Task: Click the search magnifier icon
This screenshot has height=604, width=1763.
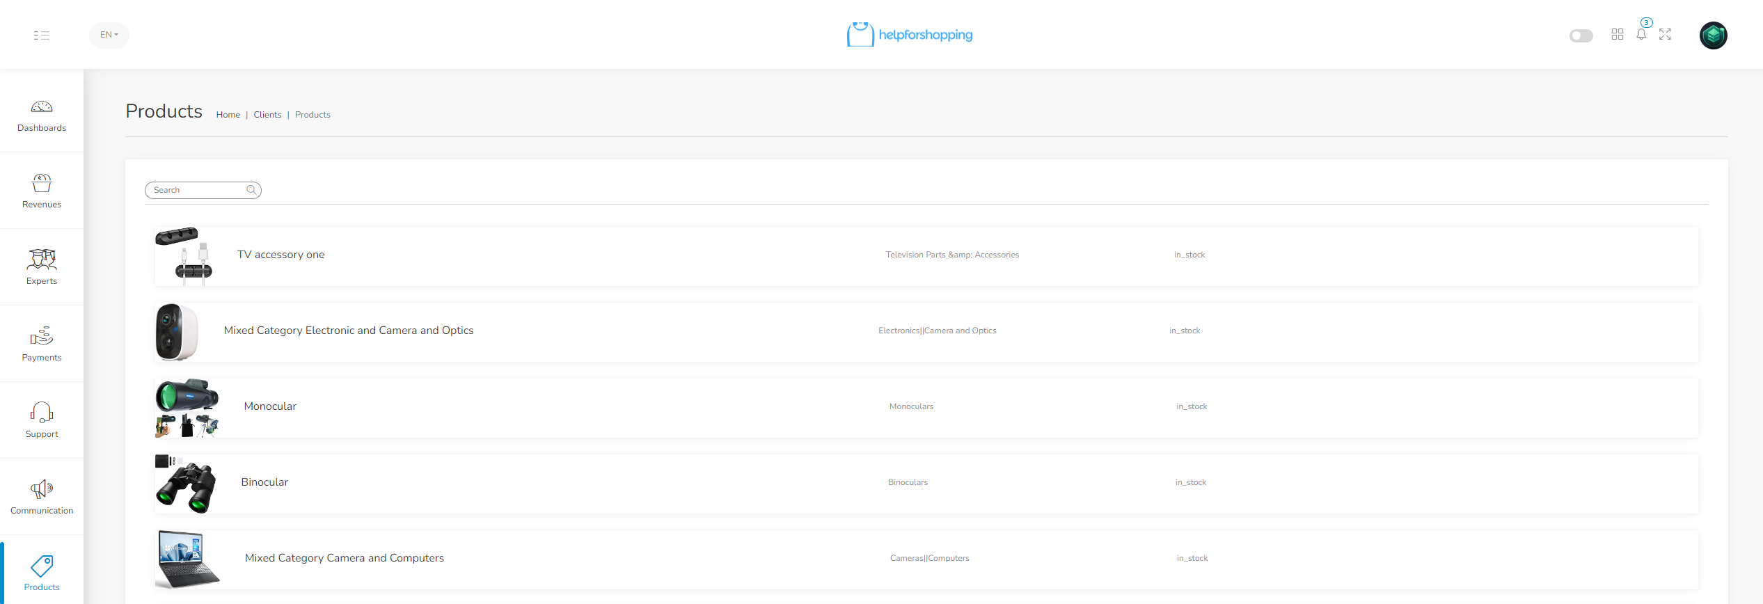Action: (x=251, y=190)
